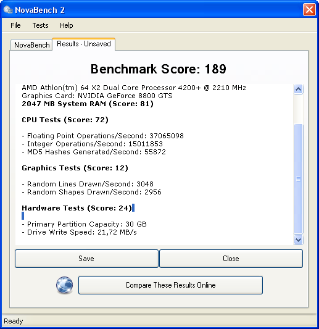Click the 2047 MB System RAM line
Image resolution: width=319 pixels, height=329 pixels.
(88, 104)
